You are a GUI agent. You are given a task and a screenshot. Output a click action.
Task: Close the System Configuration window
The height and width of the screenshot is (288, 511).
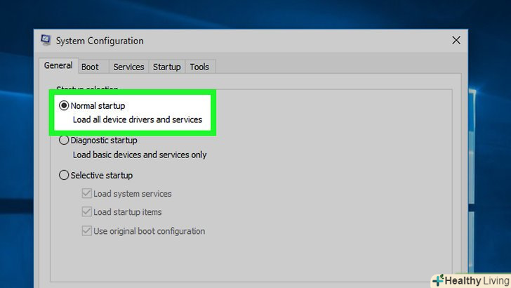click(456, 41)
